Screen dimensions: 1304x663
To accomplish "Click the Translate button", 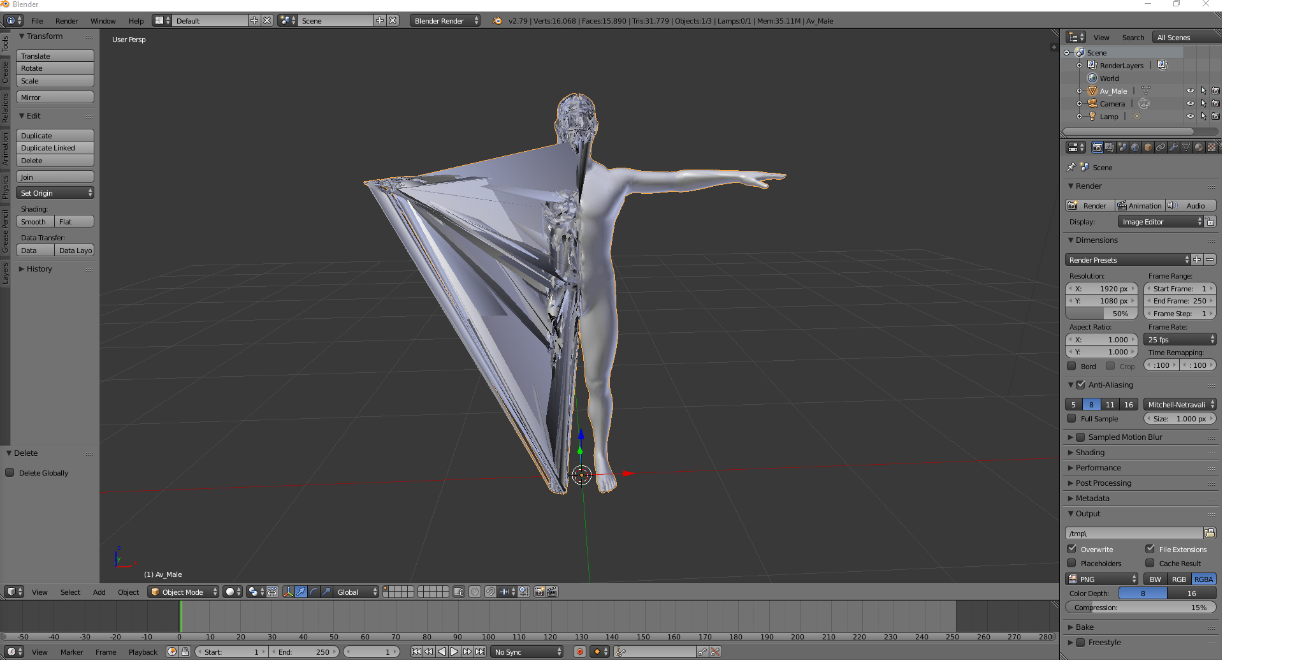I will (55, 55).
